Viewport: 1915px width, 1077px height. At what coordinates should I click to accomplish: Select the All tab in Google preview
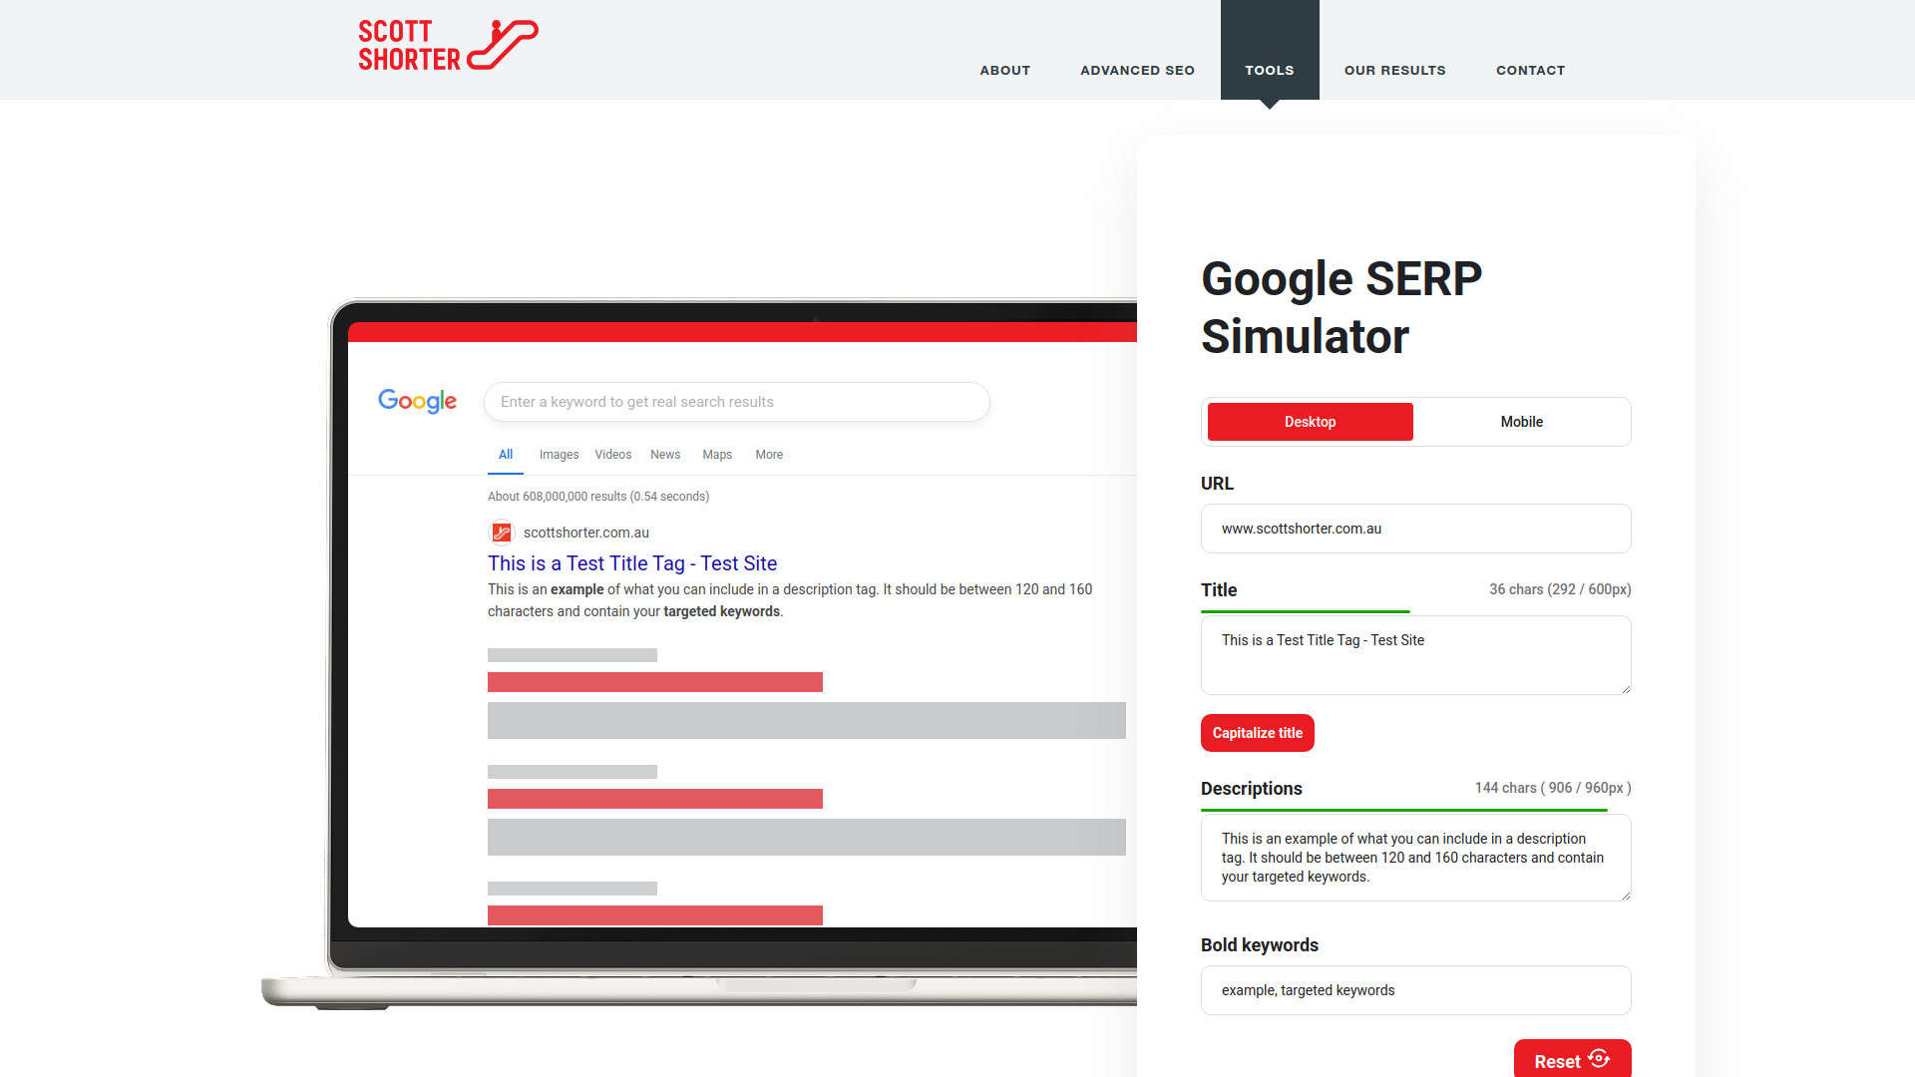(506, 455)
